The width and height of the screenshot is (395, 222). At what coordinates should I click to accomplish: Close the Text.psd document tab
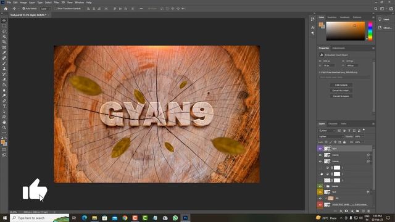coord(48,15)
